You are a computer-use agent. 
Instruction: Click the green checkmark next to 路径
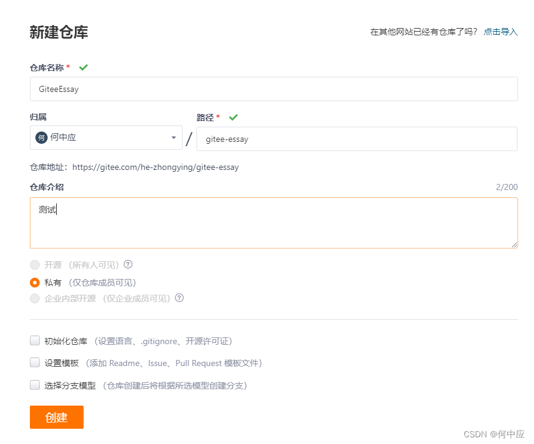tap(233, 118)
